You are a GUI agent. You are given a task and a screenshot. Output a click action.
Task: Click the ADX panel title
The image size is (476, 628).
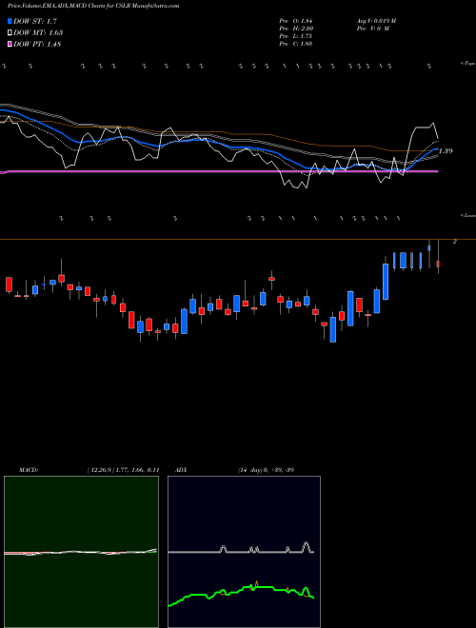[182, 470]
